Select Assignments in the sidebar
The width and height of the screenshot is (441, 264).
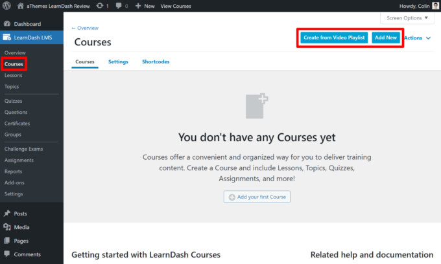pyautogui.click(x=19, y=160)
